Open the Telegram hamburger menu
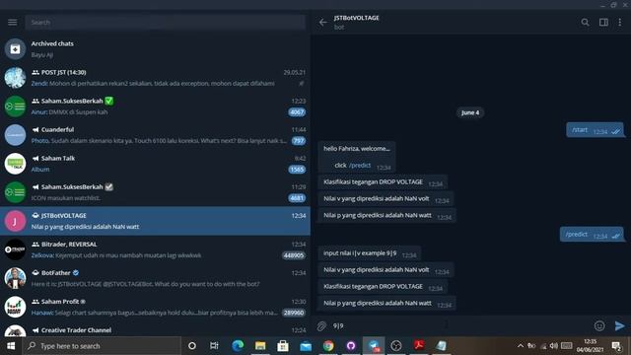 (x=13, y=22)
